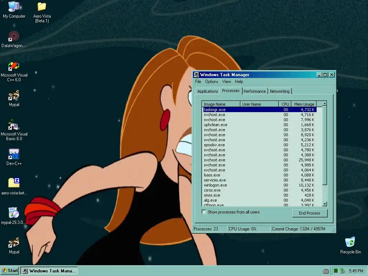The image size is (368, 276).
Task: Select the services.exe process row
Action: coord(259,180)
